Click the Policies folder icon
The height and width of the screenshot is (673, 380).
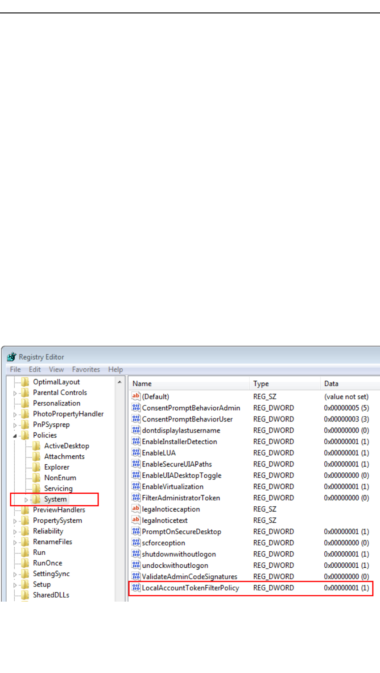[25, 435]
